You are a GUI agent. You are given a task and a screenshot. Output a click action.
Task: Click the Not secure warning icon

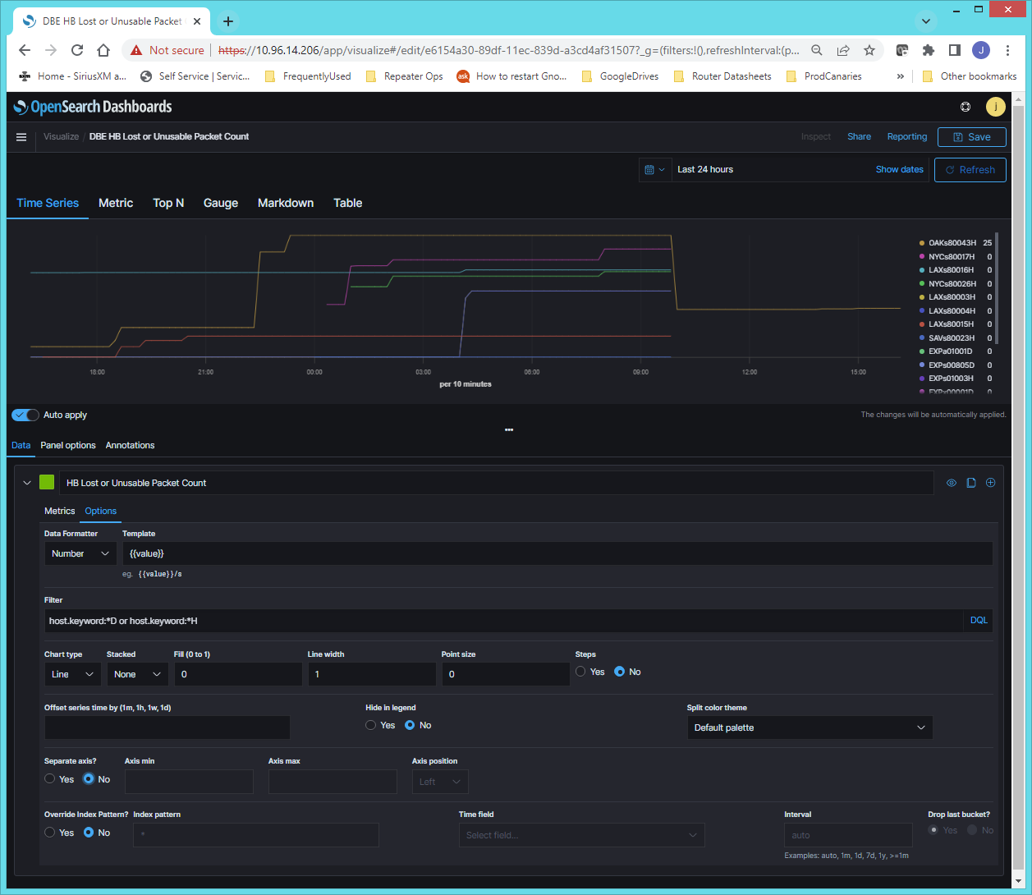(136, 50)
